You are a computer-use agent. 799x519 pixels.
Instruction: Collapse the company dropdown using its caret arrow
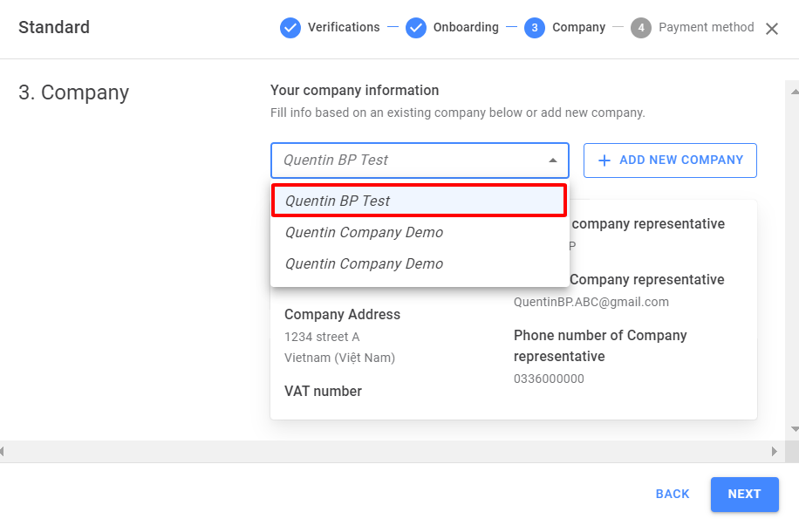pos(553,160)
